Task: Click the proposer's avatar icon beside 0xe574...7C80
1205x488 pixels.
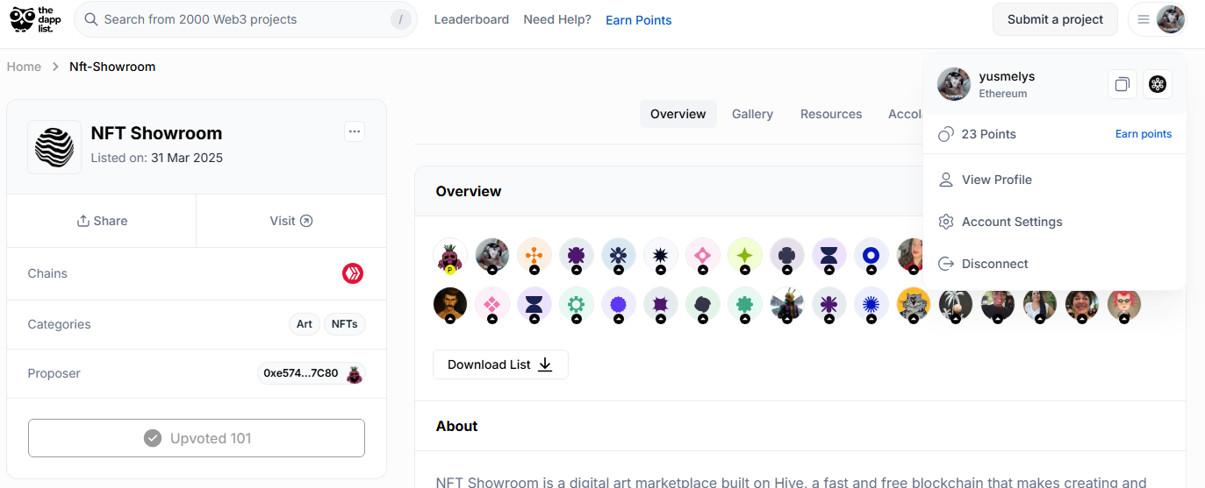Action: click(354, 374)
